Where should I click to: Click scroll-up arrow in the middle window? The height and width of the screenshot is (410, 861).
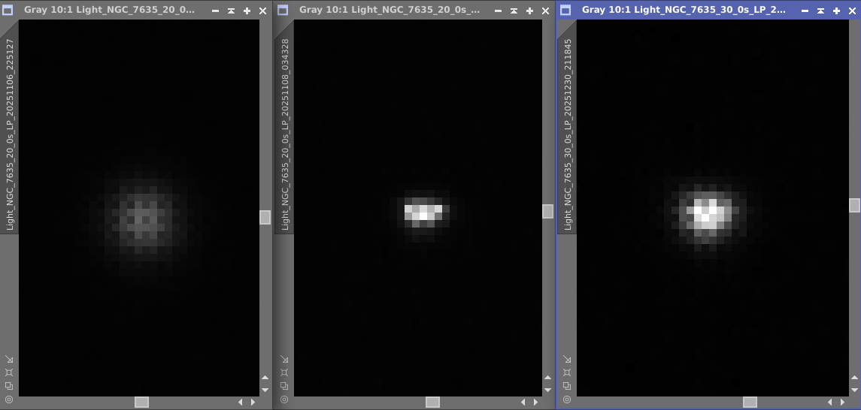click(547, 378)
